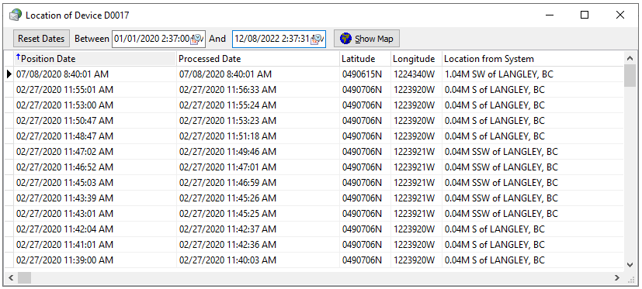Click processed date 02/27/2020 11:56:33 AM

coord(258,90)
